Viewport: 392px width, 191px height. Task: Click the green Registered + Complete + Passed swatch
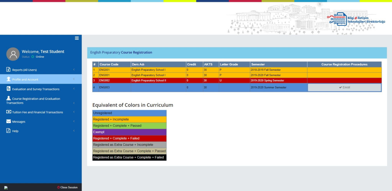(129, 126)
